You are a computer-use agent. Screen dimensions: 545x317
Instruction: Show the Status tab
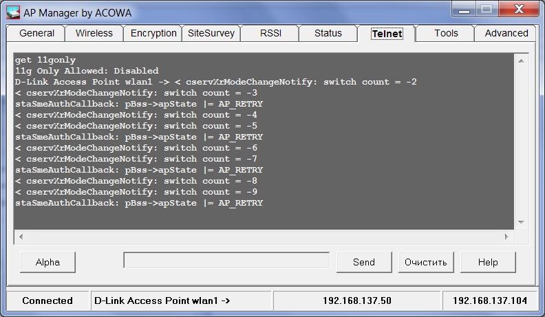(x=328, y=33)
